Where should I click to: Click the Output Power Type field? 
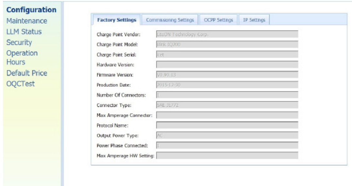pos(227,135)
